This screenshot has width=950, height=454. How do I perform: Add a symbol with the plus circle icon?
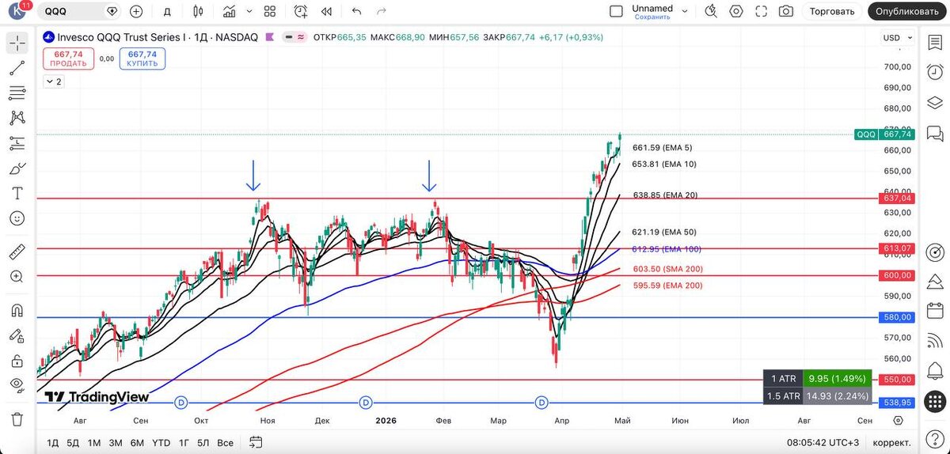(136, 11)
